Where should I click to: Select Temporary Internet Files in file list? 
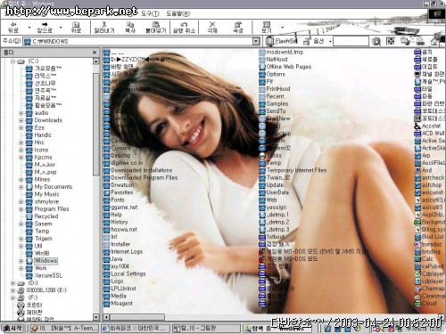tap(296, 170)
